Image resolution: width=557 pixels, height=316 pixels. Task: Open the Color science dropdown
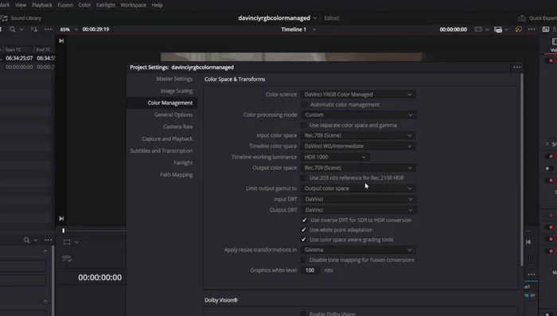pyautogui.click(x=358, y=94)
